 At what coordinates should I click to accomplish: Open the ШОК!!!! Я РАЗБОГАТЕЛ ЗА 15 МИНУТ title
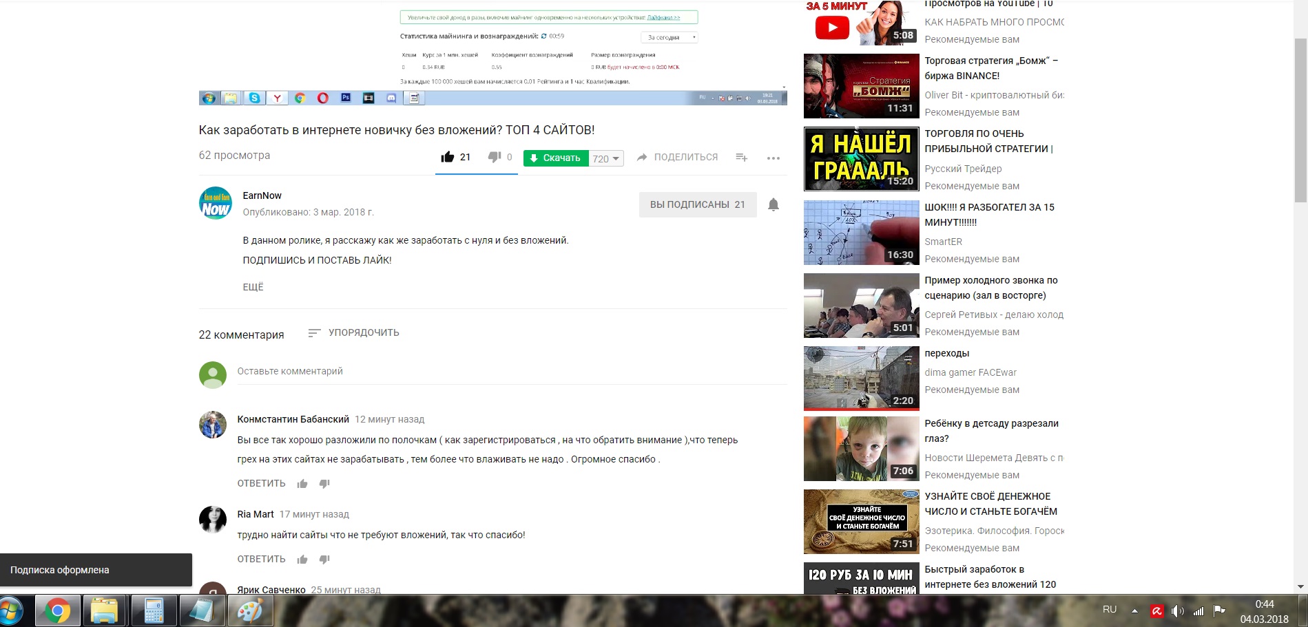989,215
